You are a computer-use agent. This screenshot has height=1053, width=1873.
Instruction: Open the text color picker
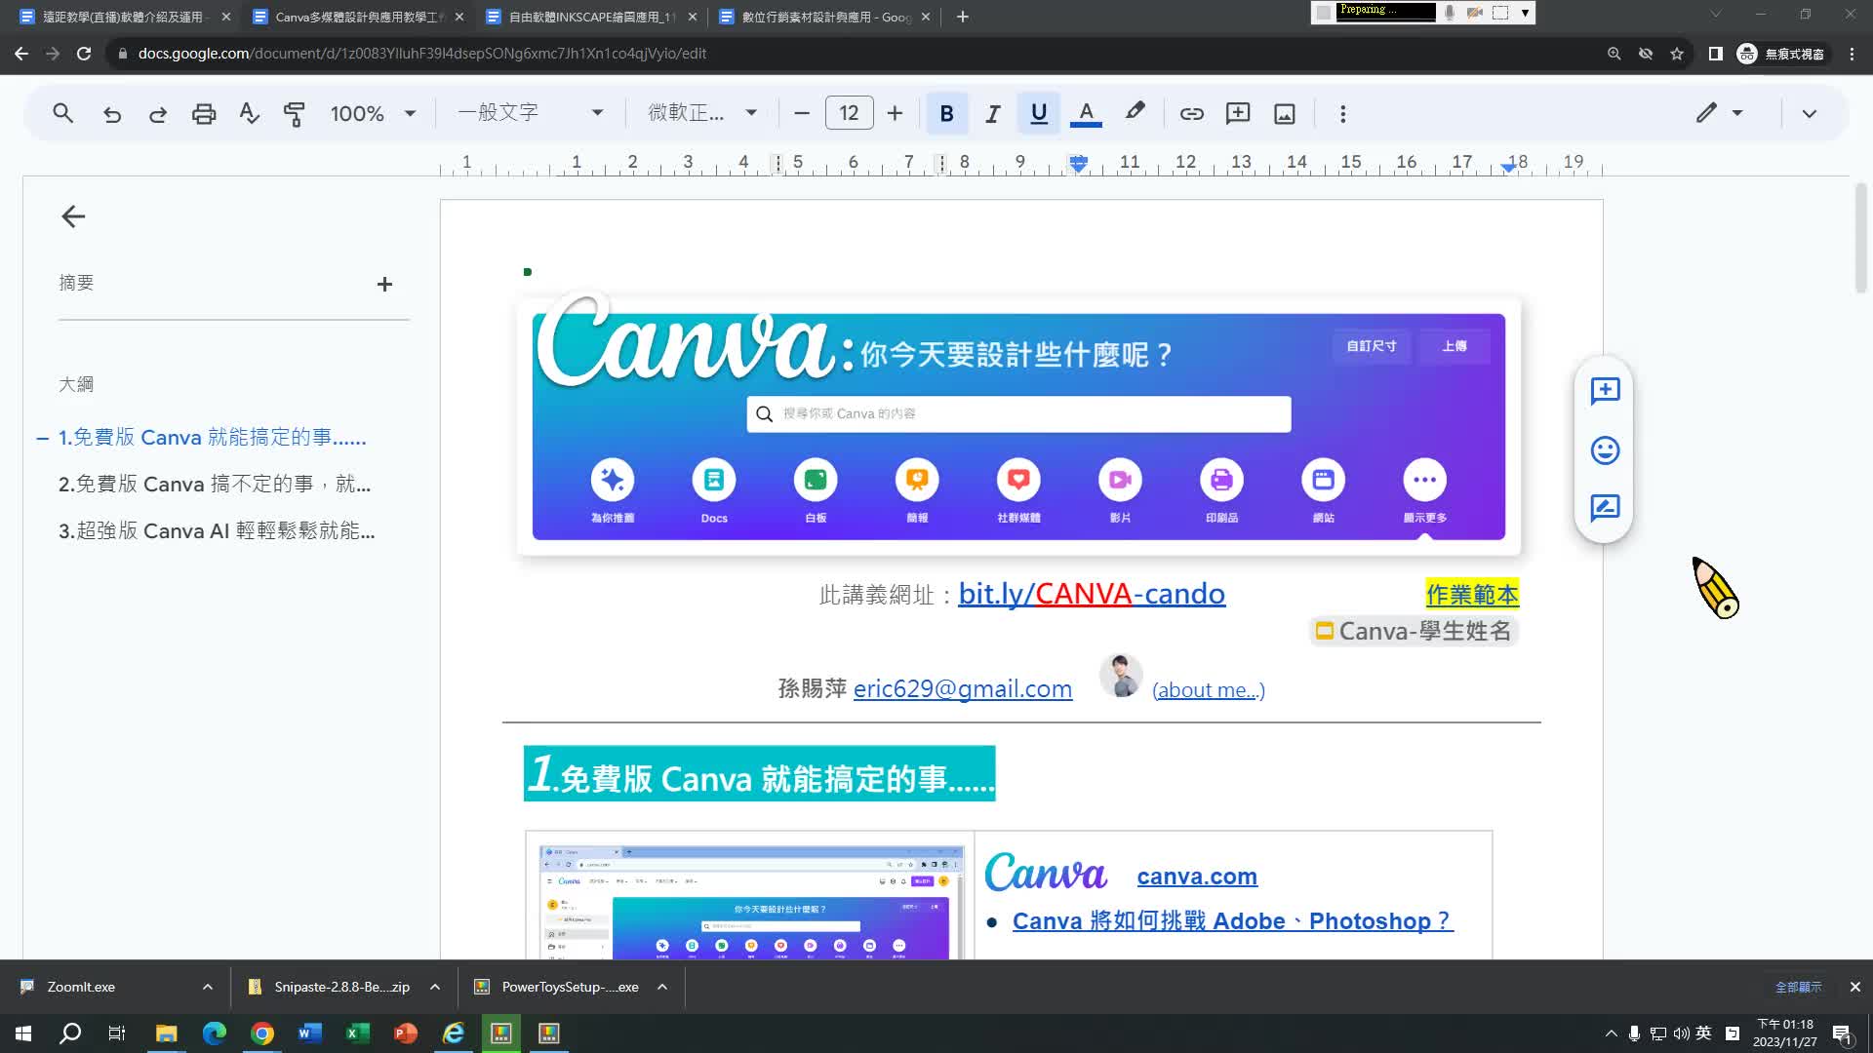1086,113
